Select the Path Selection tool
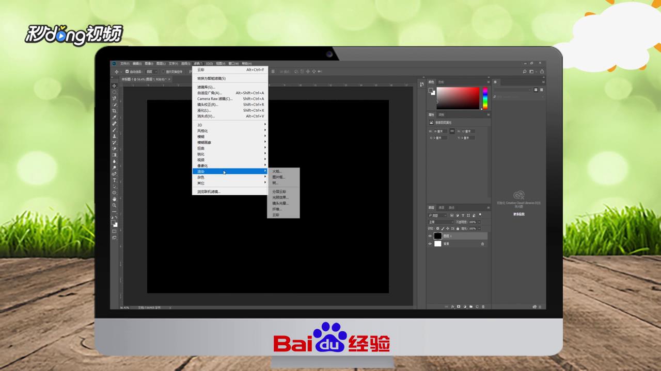Image resolution: width=661 pixels, height=371 pixels. [x=114, y=187]
